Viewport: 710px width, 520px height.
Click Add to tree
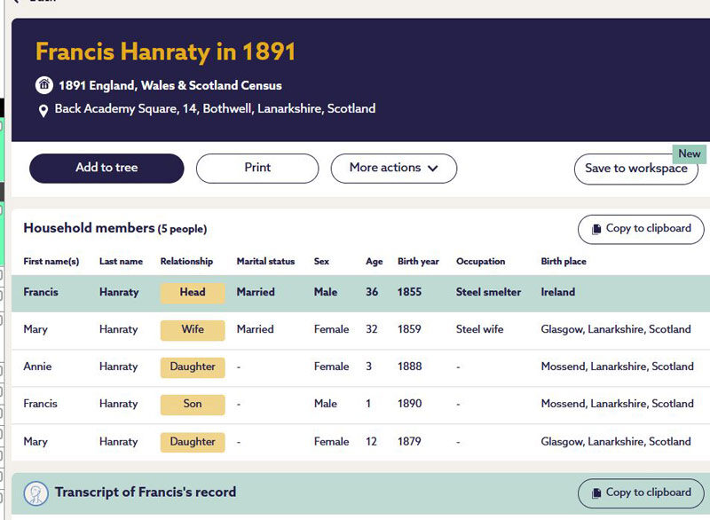[106, 169]
